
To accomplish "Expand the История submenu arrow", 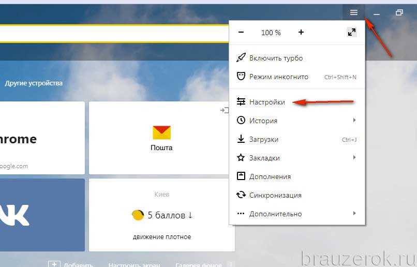I will coord(354,120).
